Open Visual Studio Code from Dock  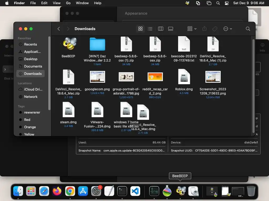click(x=135, y=191)
